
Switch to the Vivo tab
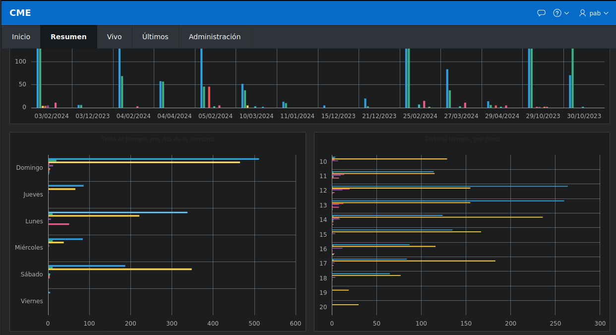114,36
